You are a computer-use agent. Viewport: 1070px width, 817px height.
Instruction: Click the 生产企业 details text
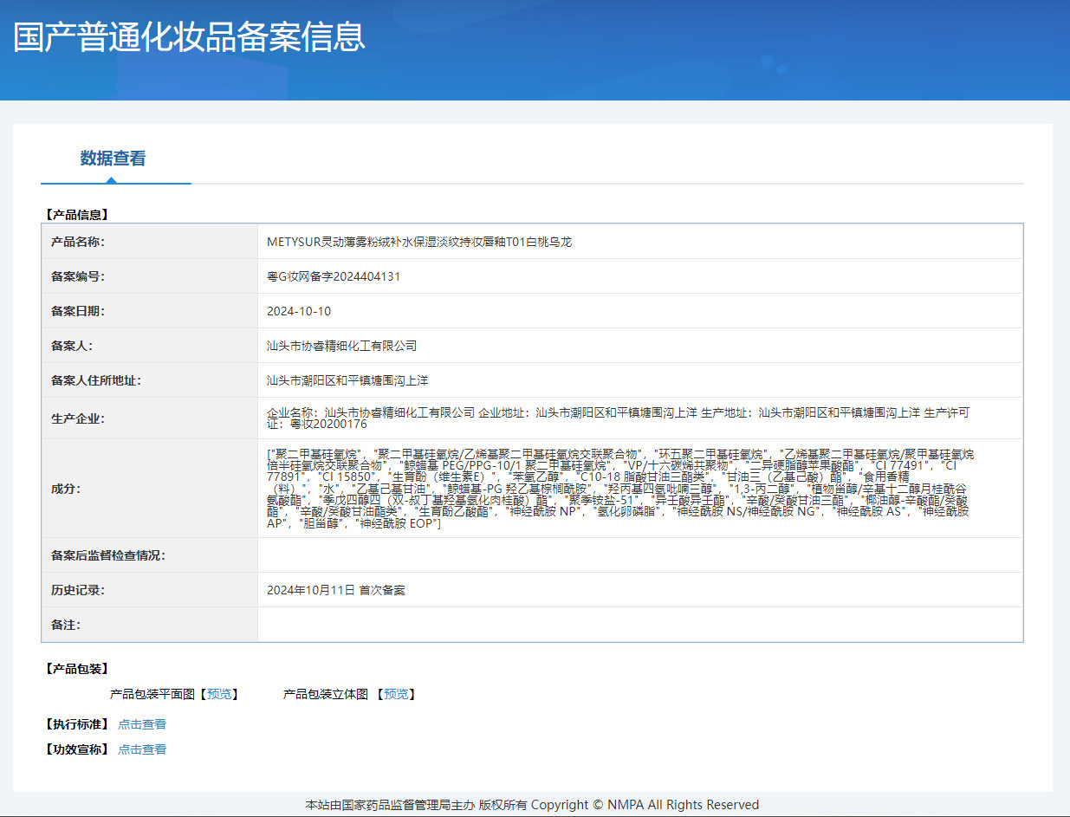coord(619,418)
